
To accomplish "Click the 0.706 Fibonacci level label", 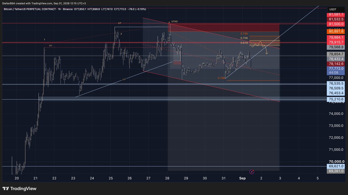I will pos(244,38).
